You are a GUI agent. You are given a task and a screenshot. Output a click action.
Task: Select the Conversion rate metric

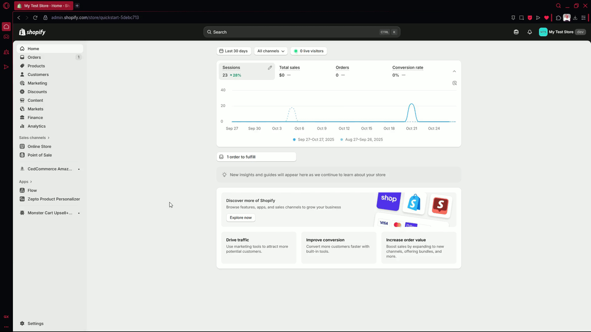coord(417,71)
